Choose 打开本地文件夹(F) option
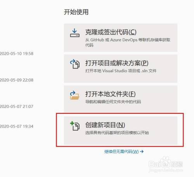The height and width of the screenshot is (177, 194). pyautogui.click(x=121, y=99)
